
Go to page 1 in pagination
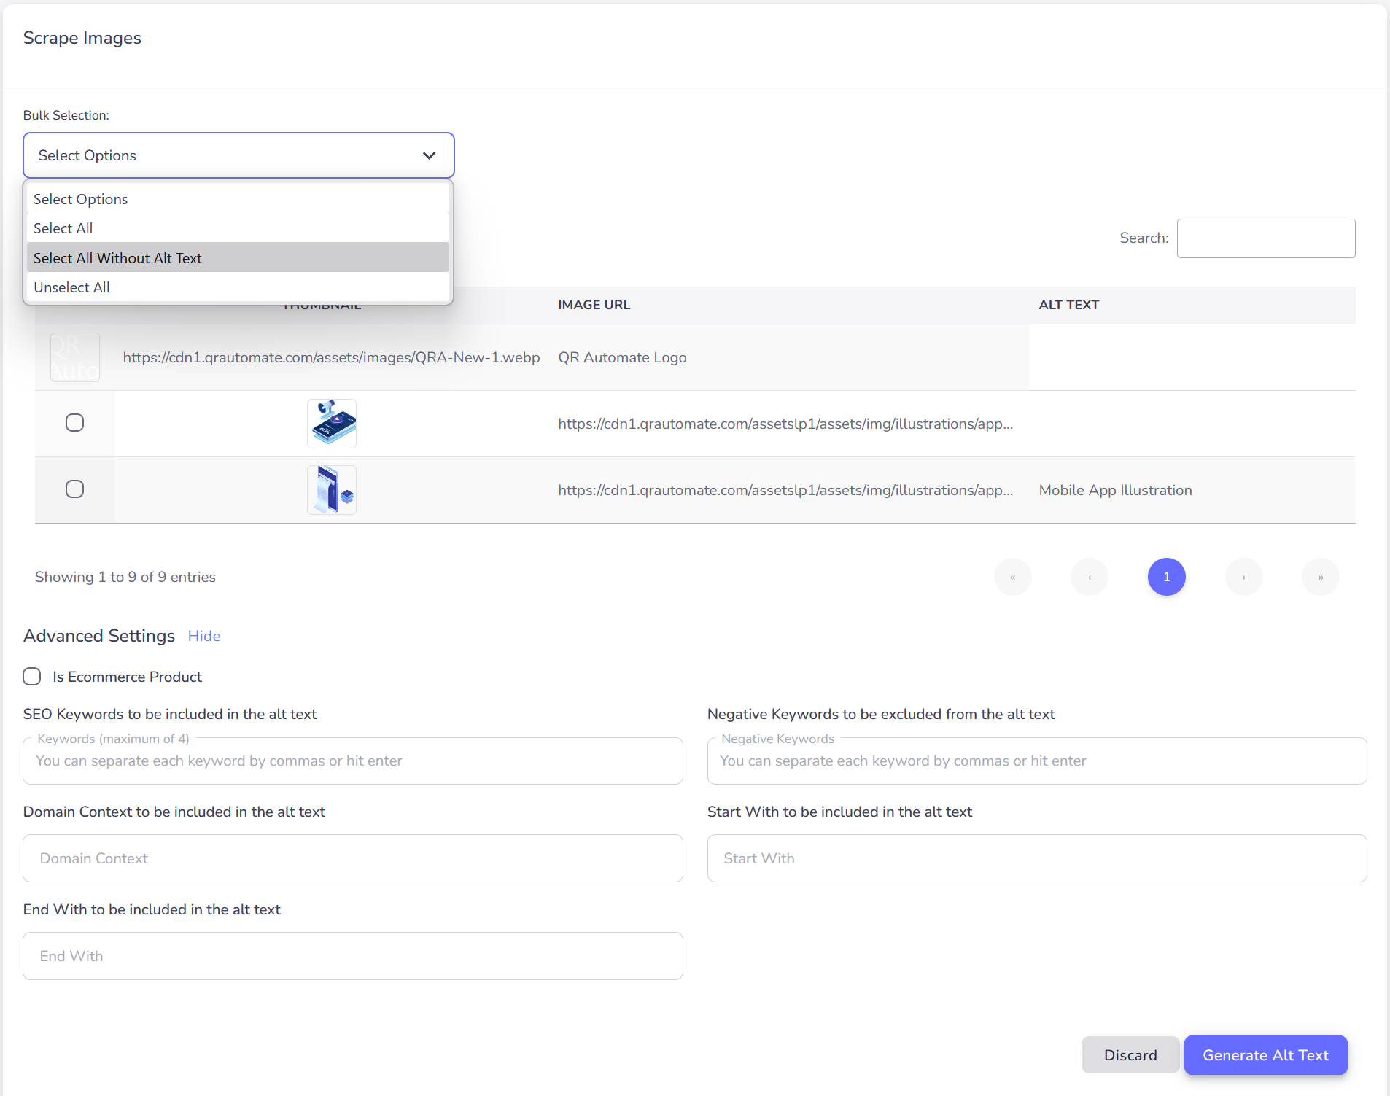click(1166, 577)
